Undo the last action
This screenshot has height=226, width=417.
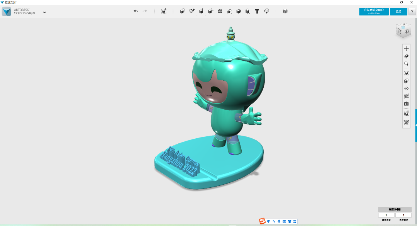pos(136,11)
